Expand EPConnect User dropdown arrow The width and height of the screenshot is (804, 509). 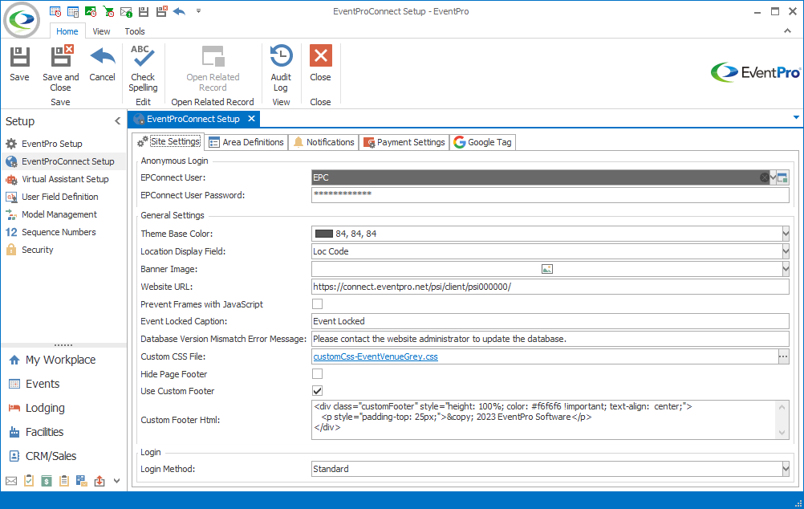point(773,177)
